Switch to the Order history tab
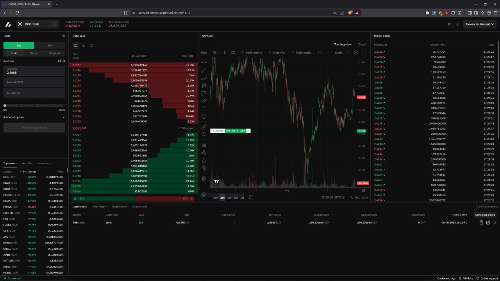This screenshot has height=281, width=500. pyautogui.click(x=99, y=206)
